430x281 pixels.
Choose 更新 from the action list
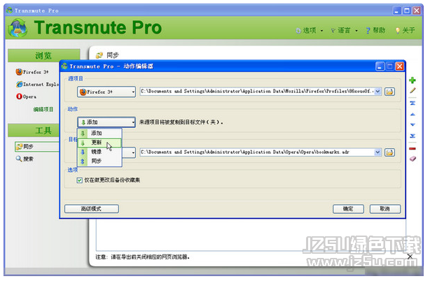point(99,143)
